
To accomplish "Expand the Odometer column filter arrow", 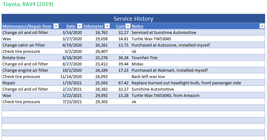I will coord(107,26).
